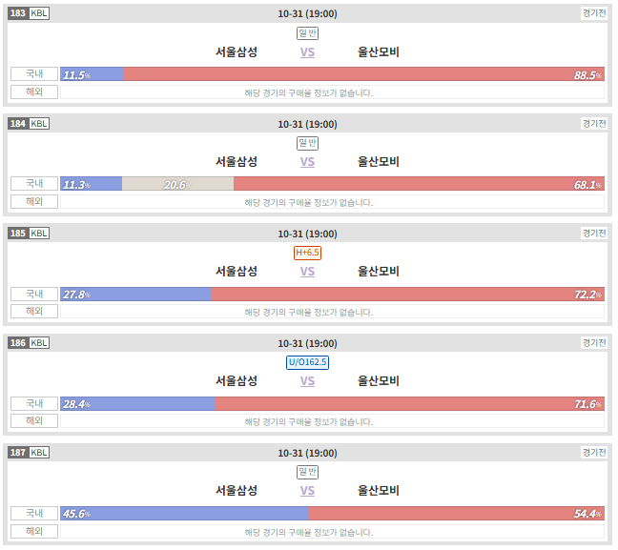Click the 187 match number badge
618x550 pixels.
[x=18, y=453]
